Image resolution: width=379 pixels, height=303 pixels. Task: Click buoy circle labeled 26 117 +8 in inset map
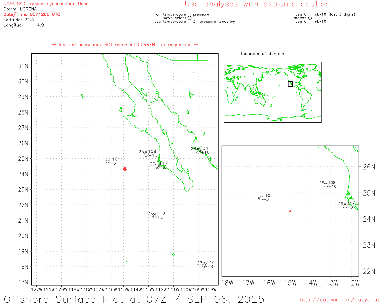[x=345, y=206]
